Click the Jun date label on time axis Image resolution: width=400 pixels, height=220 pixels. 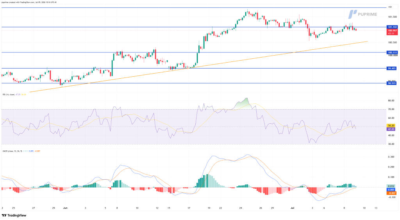coord(65,208)
